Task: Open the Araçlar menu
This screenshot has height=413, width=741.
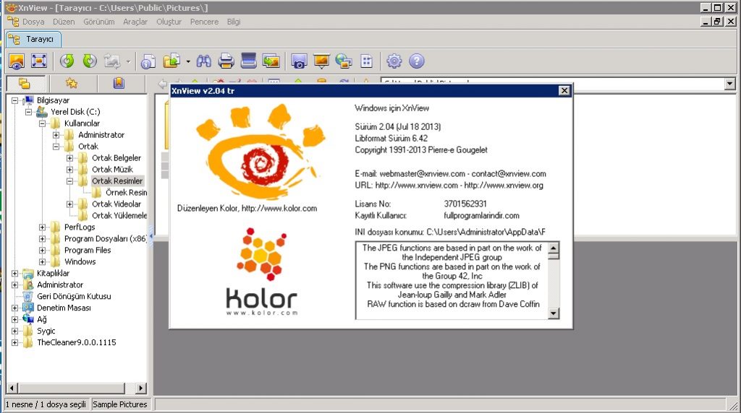Action: pos(135,22)
